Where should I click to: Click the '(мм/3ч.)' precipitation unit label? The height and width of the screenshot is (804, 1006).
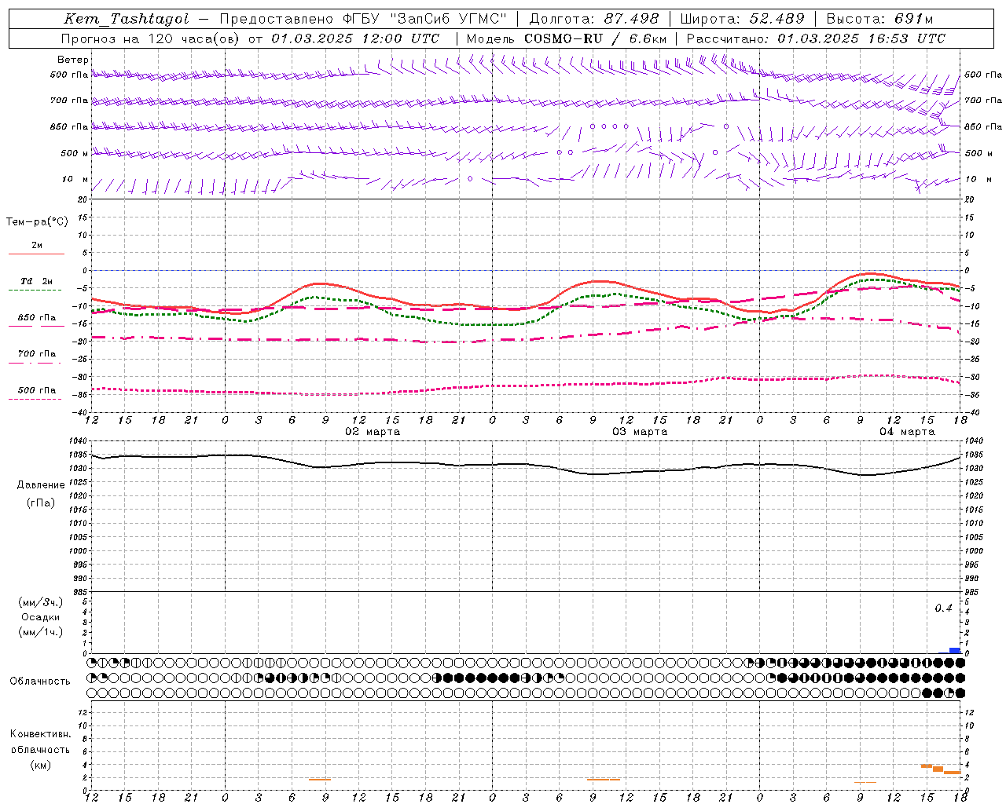coord(41,602)
